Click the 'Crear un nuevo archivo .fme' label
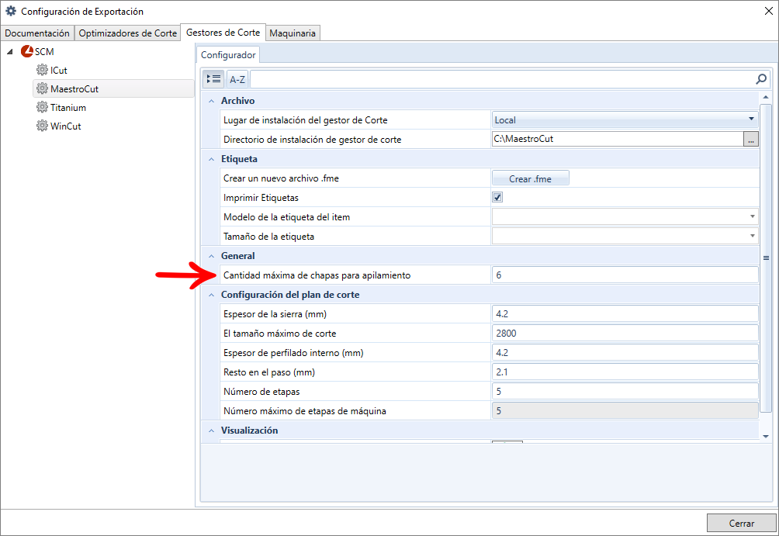Image resolution: width=779 pixels, height=536 pixels. click(281, 178)
